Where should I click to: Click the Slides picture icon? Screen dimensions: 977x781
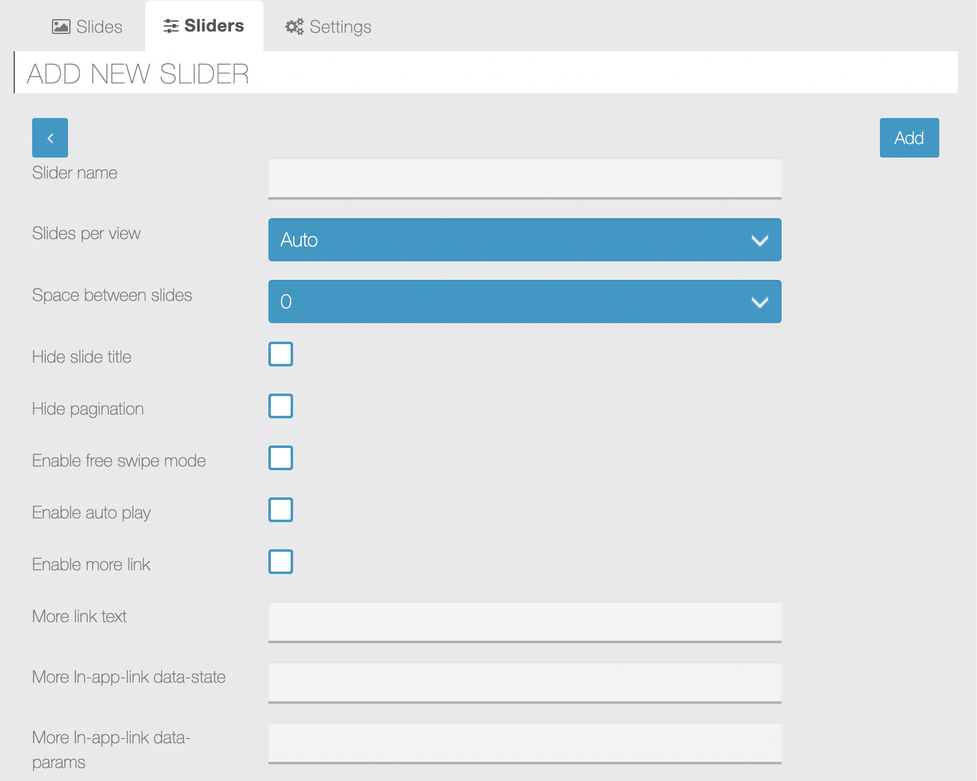point(61,27)
